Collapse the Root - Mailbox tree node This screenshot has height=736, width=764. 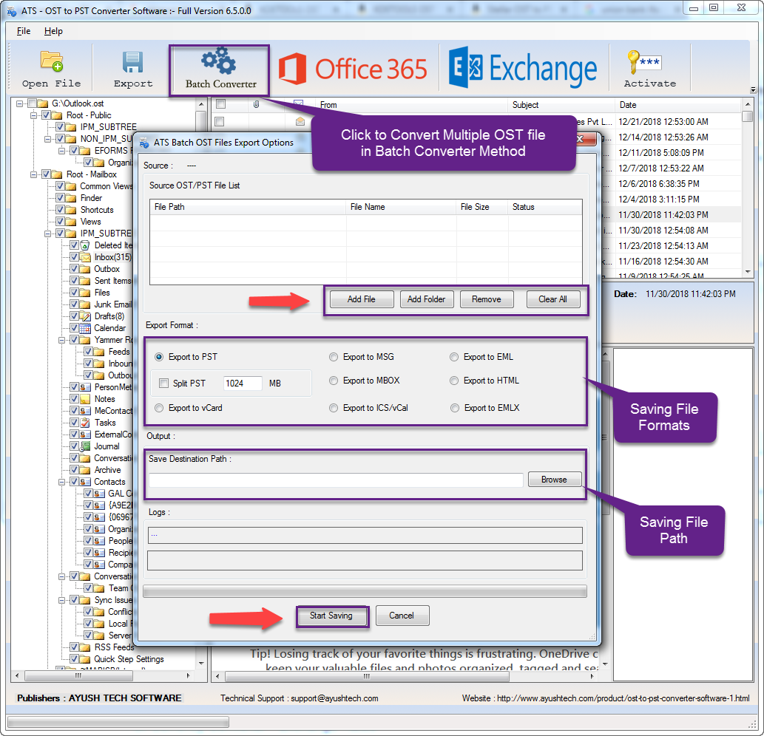pos(34,174)
